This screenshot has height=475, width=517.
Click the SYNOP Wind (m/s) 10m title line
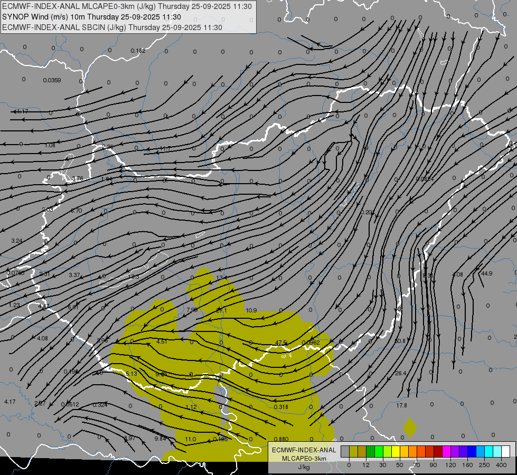(x=92, y=17)
